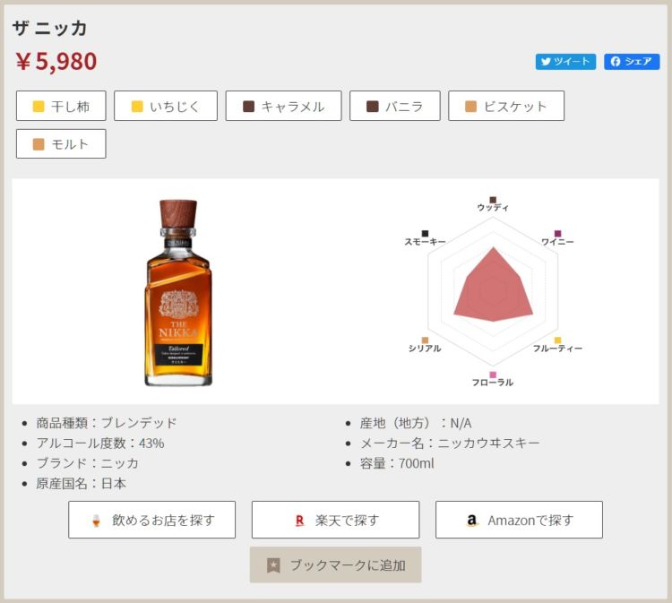Click the Facebook f logo icon
The image size is (672, 603).
point(616,62)
